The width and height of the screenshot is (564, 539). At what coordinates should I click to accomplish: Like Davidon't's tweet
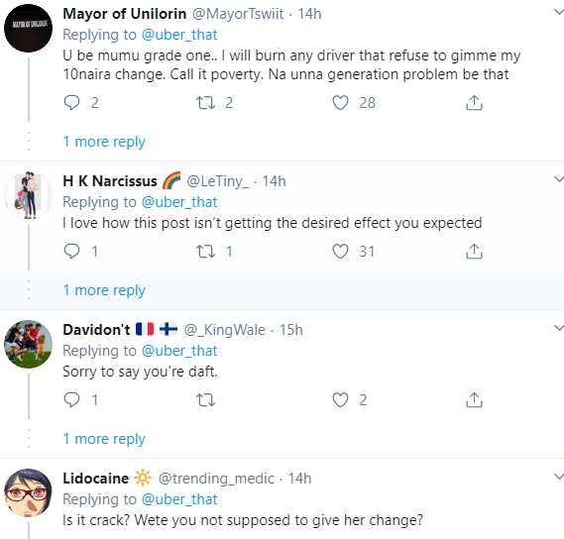[x=340, y=399]
